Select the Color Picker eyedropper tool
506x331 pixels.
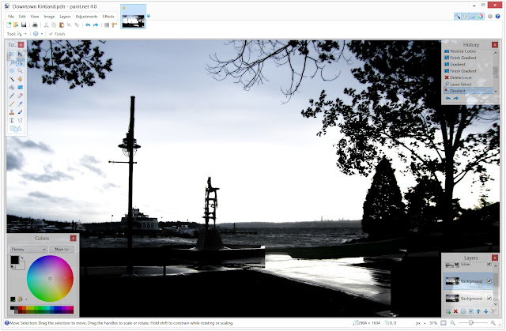(x=20, y=103)
